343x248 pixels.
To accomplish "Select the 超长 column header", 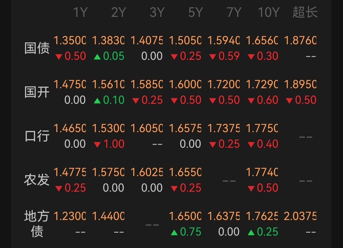I will pos(305,12).
